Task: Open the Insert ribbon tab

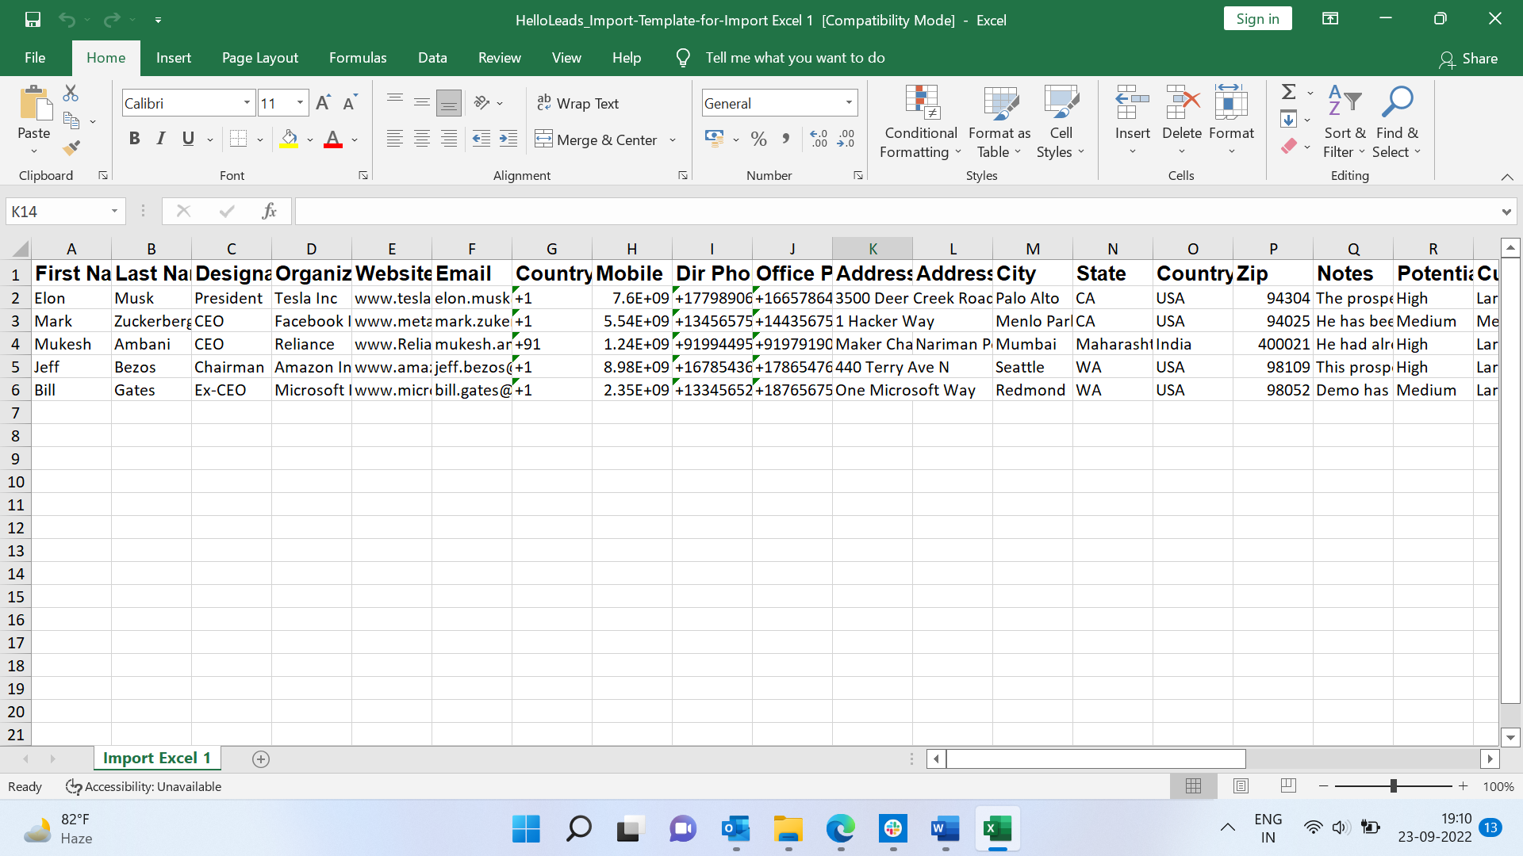Action: [x=174, y=58]
